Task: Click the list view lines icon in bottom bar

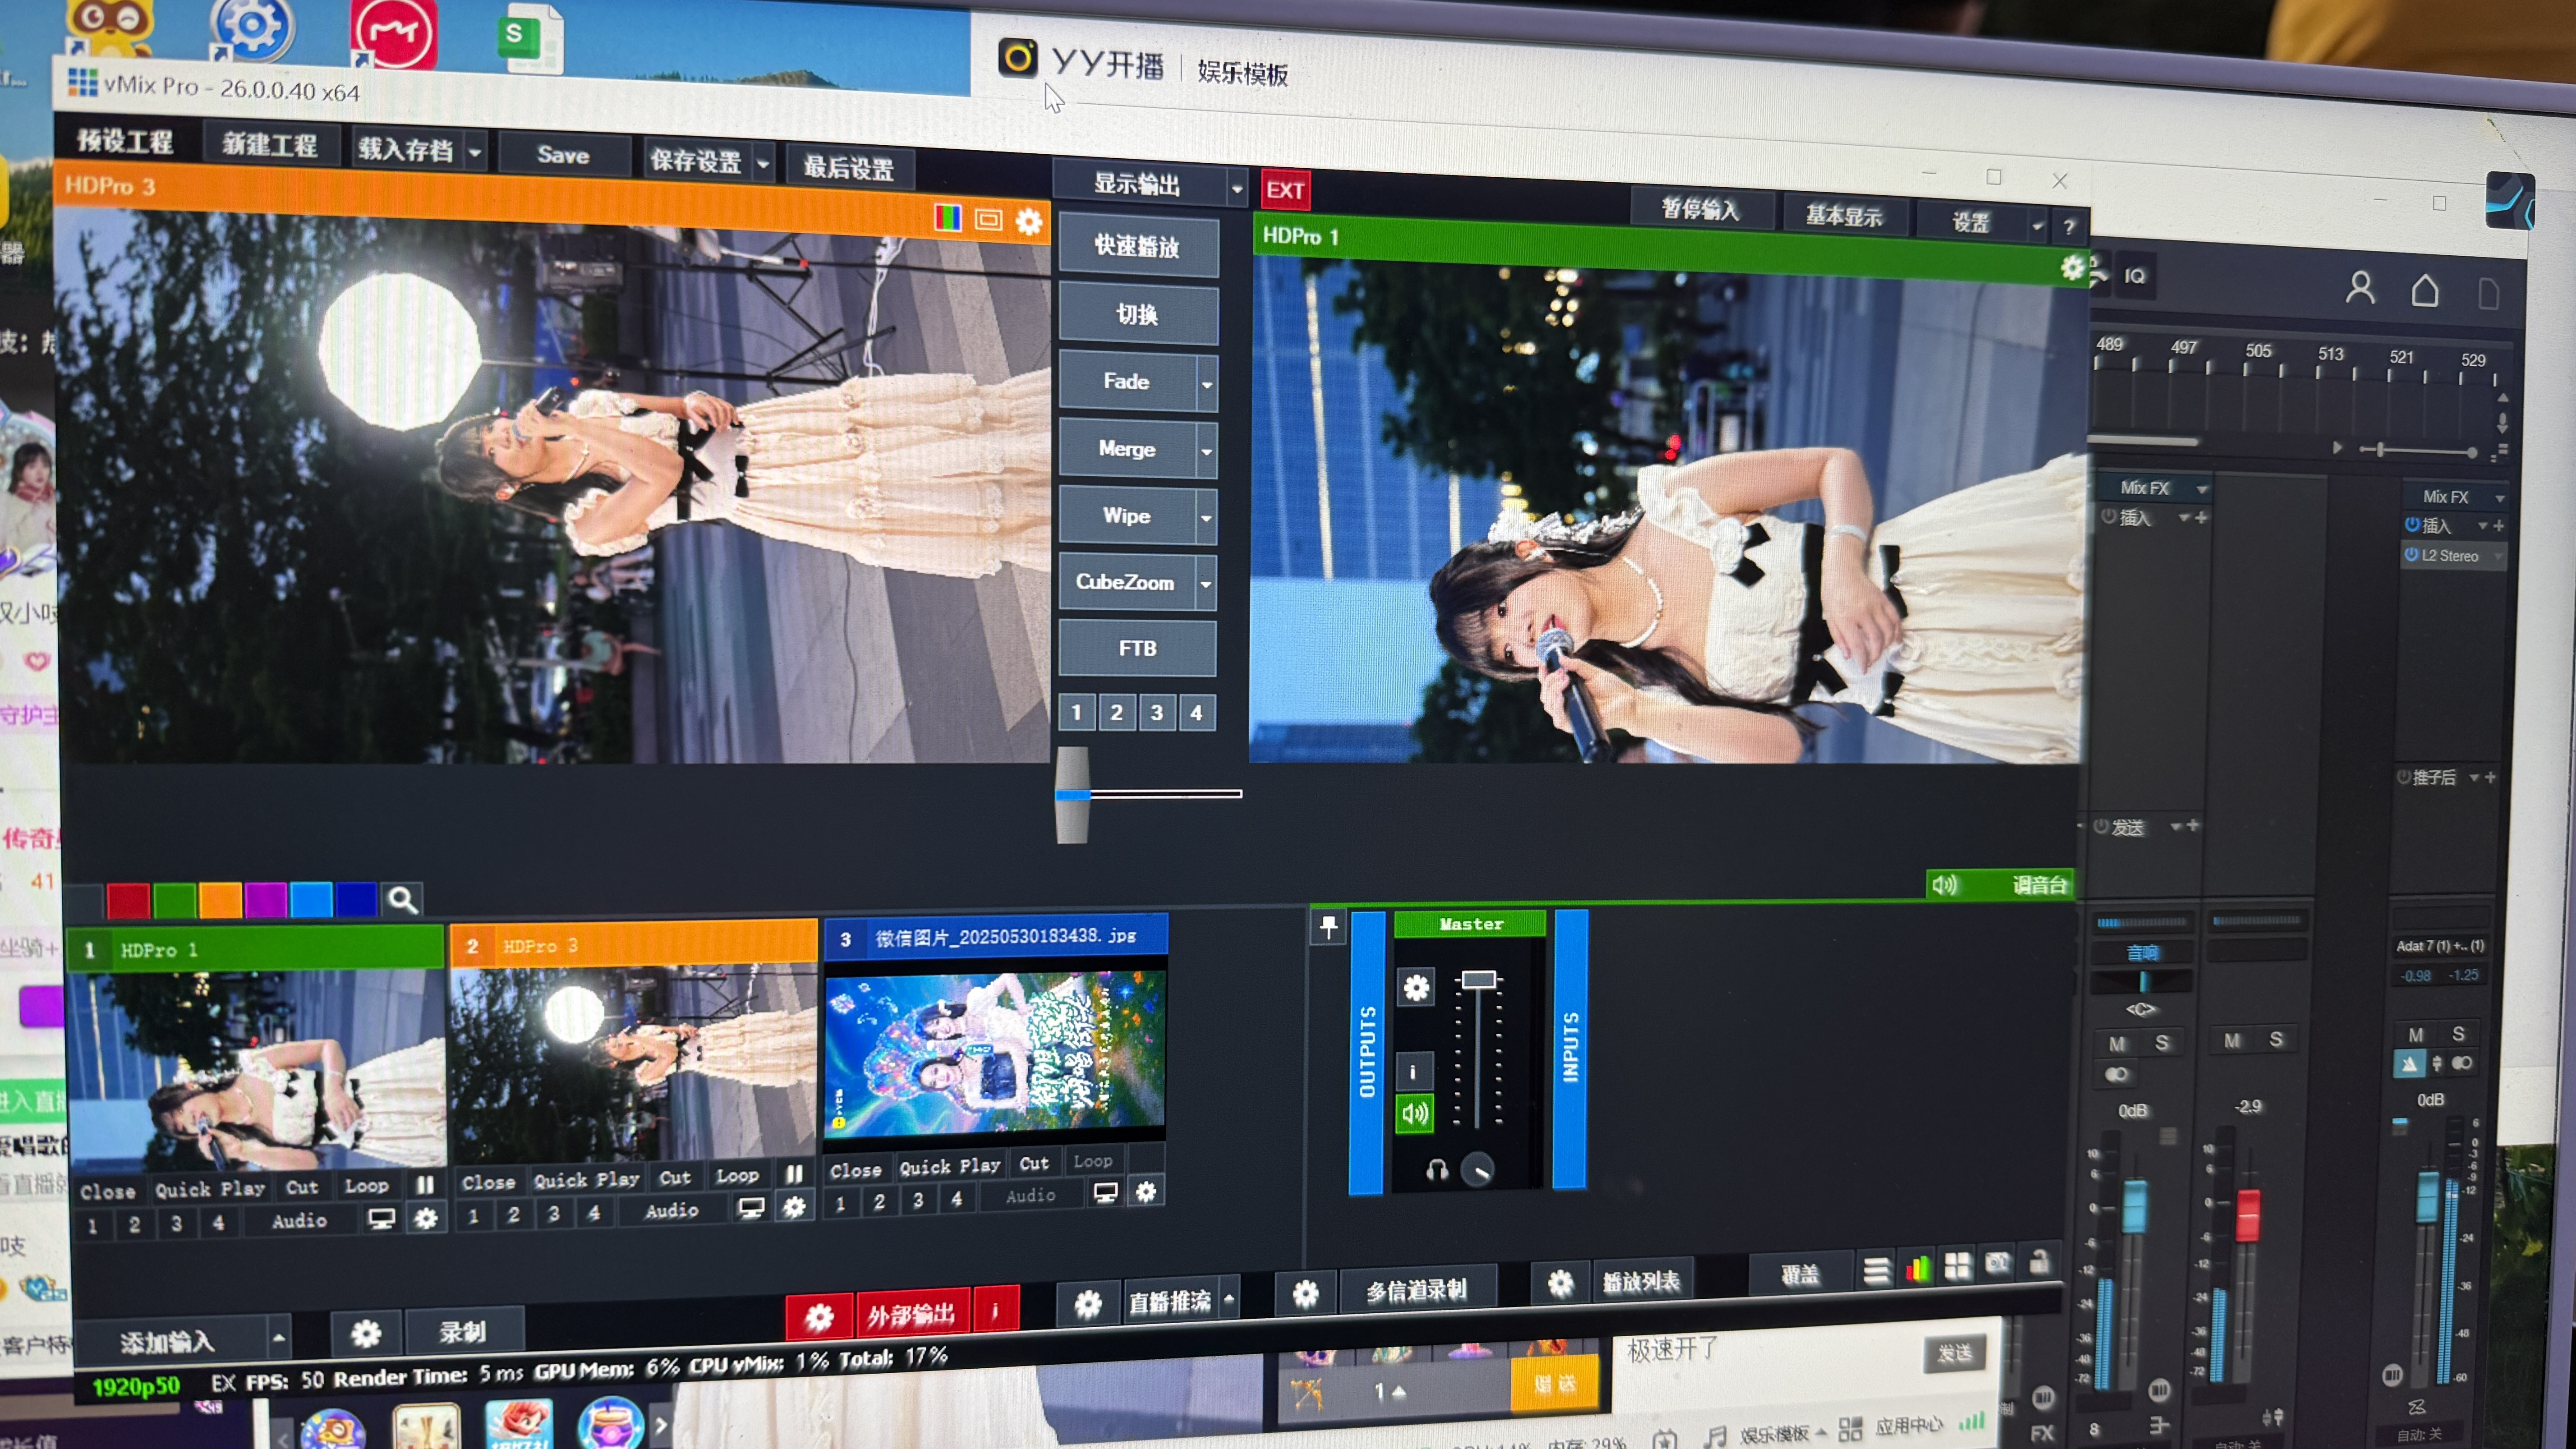Action: [x=1877, y=1270]
